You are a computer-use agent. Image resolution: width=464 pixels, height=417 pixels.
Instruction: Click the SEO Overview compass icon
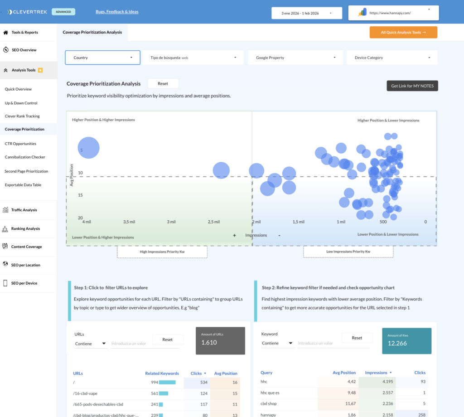click(x=6, y=50)
